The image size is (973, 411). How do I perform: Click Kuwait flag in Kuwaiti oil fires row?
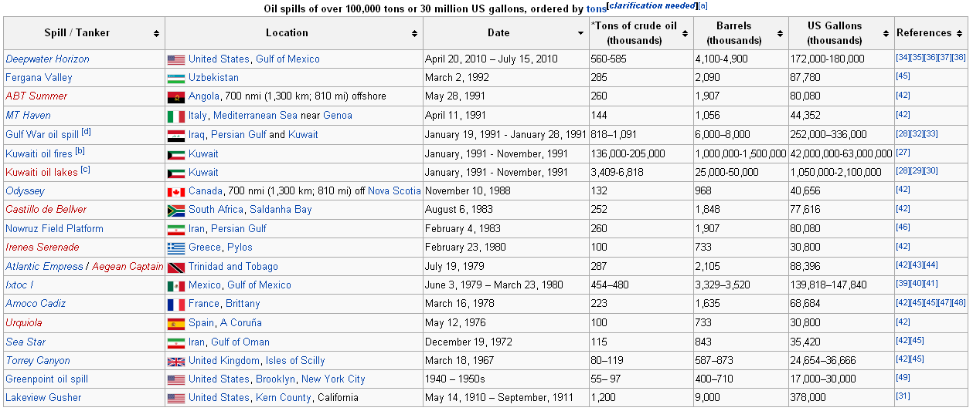(176, 154)
